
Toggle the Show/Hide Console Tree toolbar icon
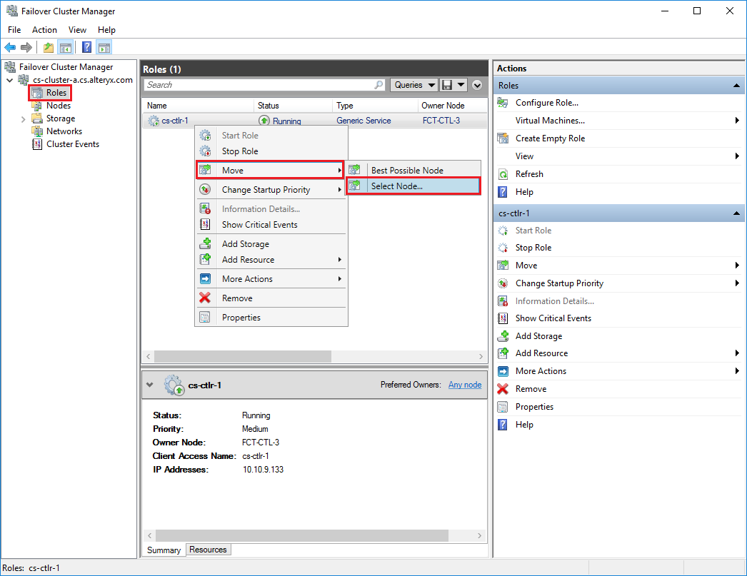pyautogui.click(x=64, y=47)
